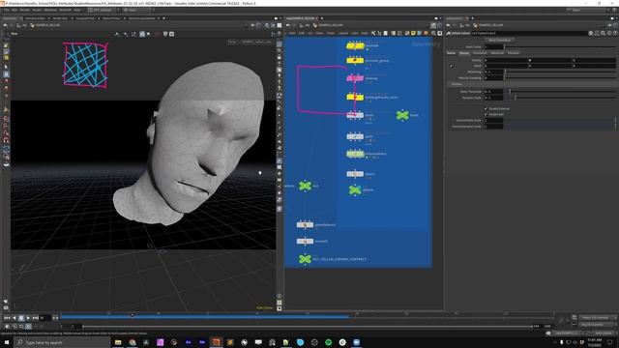Click the parameter pane search icon
The width and height of the screenshot is (619, 348).
pyautogui.click(x=604, y=34)
